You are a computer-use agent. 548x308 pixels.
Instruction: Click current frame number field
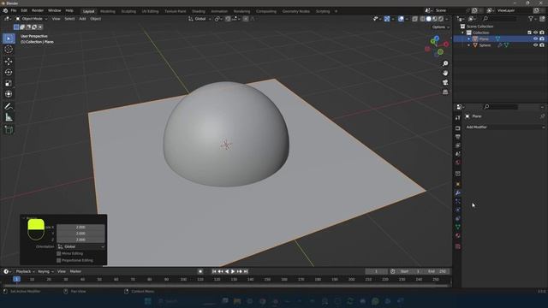(x=377, y=271)
